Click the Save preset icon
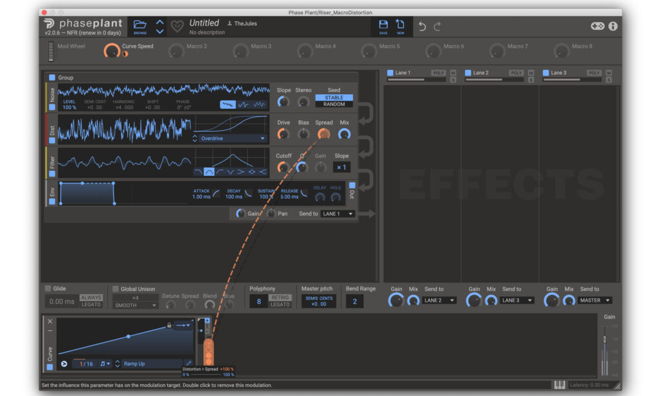661x396 pixels. tap(383, 25)
